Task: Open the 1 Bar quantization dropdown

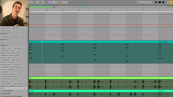Action: coord(41,2)
